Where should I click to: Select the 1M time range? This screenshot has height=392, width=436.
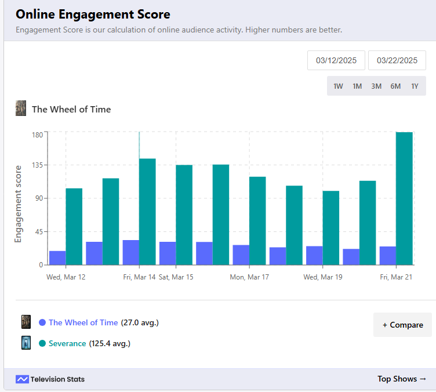357,86
